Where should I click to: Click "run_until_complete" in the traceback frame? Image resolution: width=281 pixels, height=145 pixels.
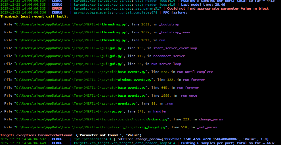195,72
